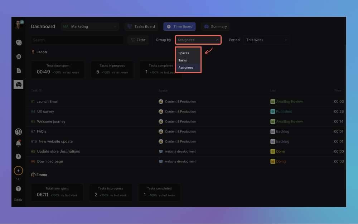Image resolution: width=358 pixels, height=224 pixels.
Task: Expand the Marketing workspace dropdown
Action: [89, 26]
